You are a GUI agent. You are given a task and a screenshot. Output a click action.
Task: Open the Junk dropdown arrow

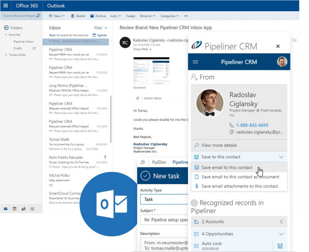pos(120,16)
